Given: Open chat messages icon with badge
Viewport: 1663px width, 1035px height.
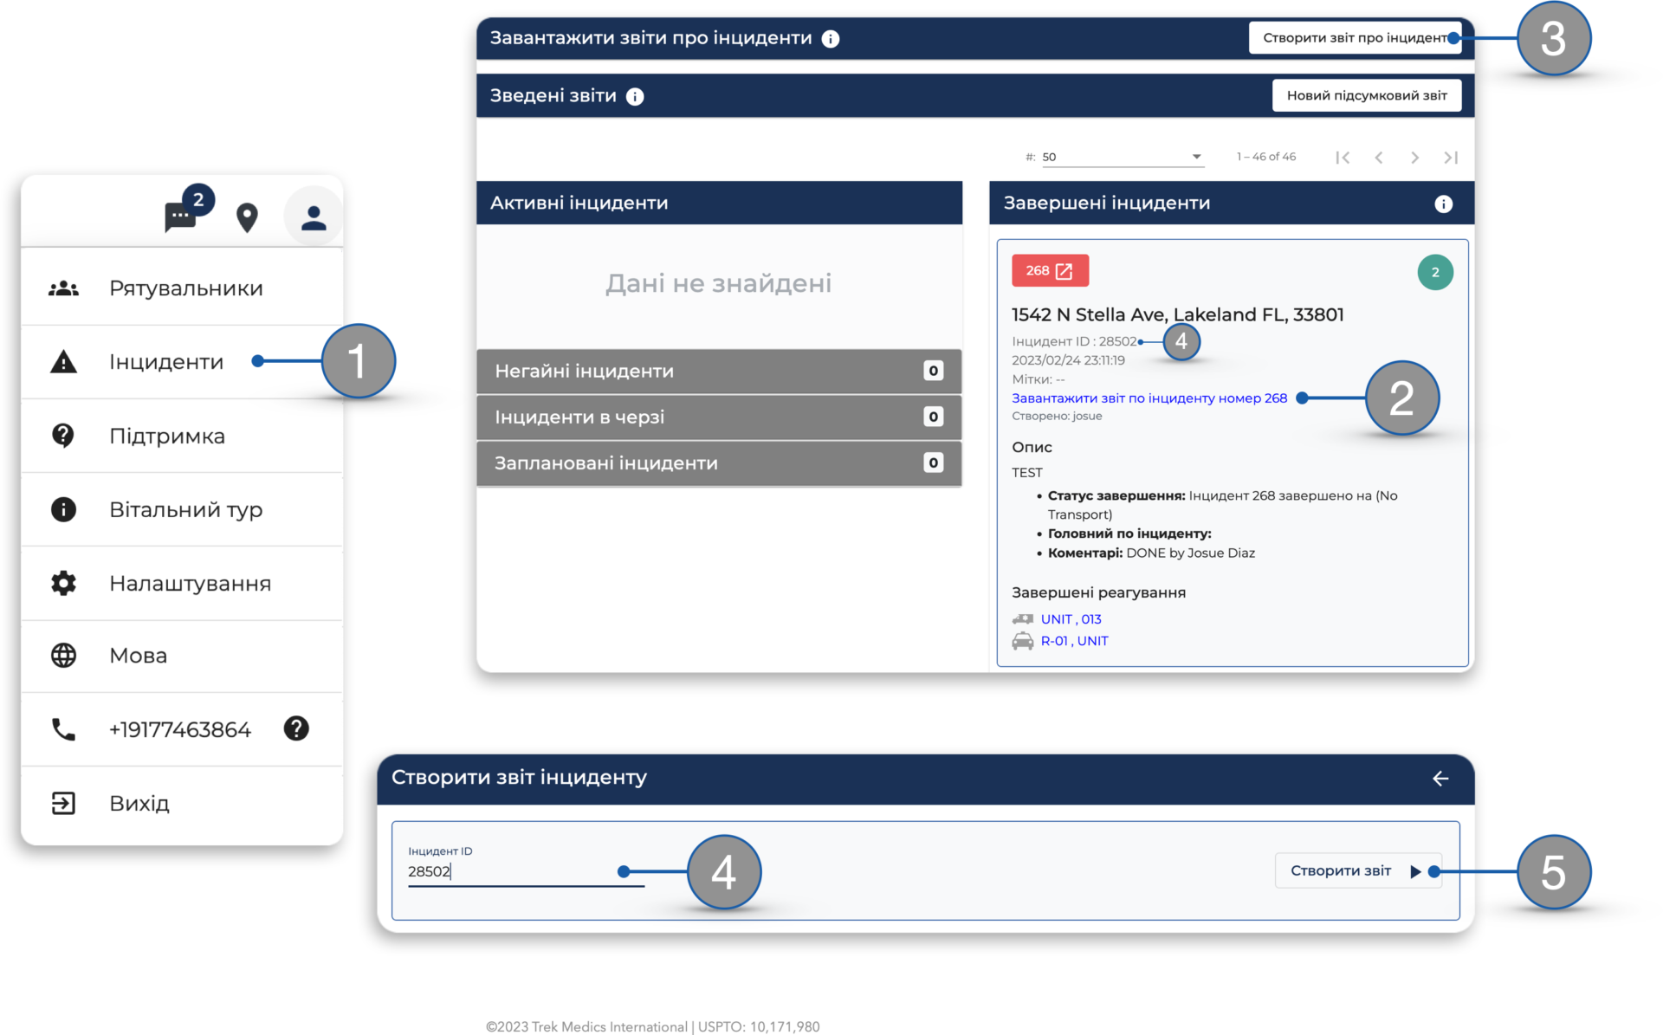Looking at the screenshot, I should pos(180,217).
